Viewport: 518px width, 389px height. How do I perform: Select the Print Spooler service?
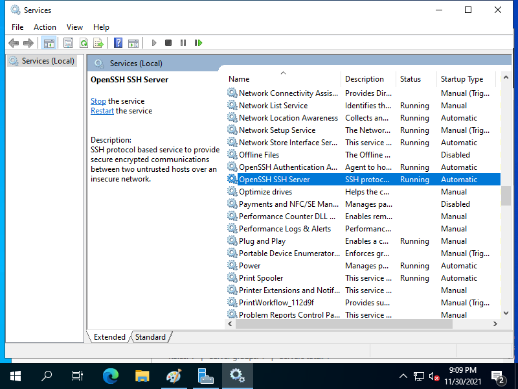(262, 277)
